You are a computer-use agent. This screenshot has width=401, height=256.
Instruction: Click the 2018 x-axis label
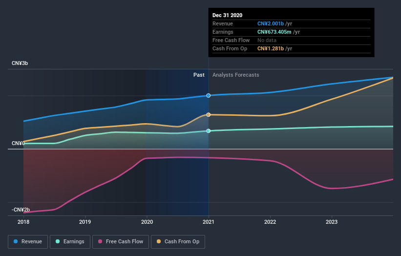[23, 222]
